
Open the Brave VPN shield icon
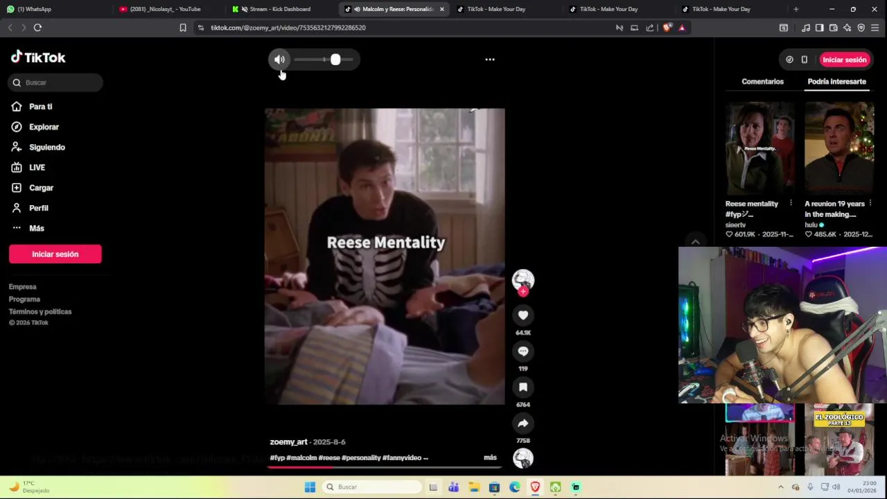coord(861,28)
